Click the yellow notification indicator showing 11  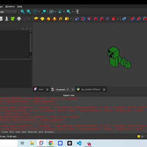[140, 137]
